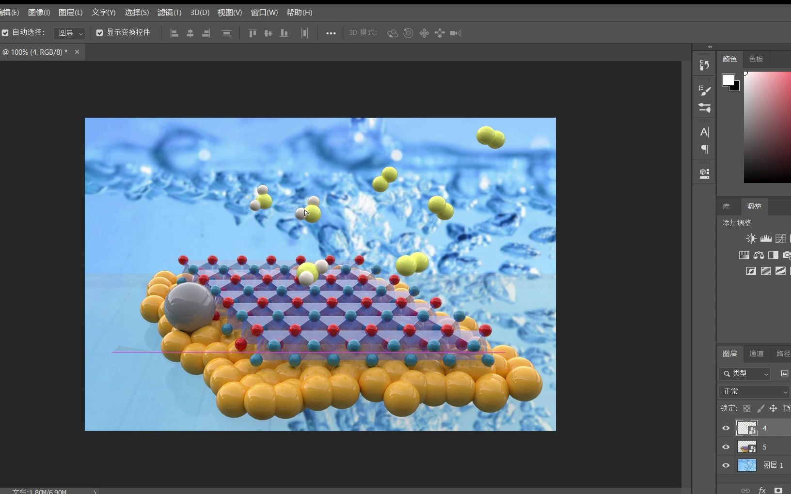Screen dimensions: 791x494
Task: Toggle lock image pixels brush icon
Action: tap(760, 408)
